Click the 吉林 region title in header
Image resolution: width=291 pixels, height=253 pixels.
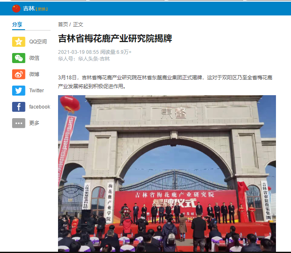click(29, 8)
